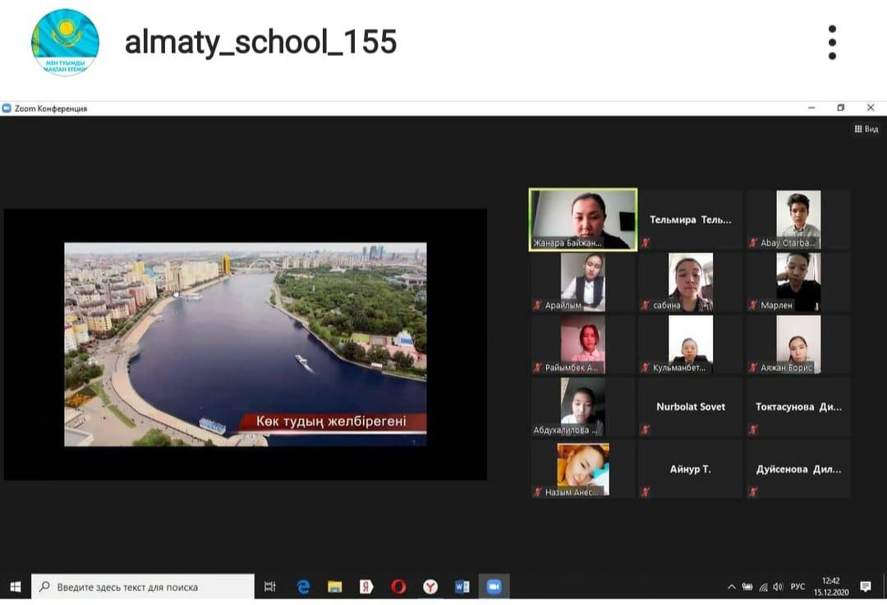Open Task View on the taskbar
The image size is (887, 605).
click(x=270, y=587)
